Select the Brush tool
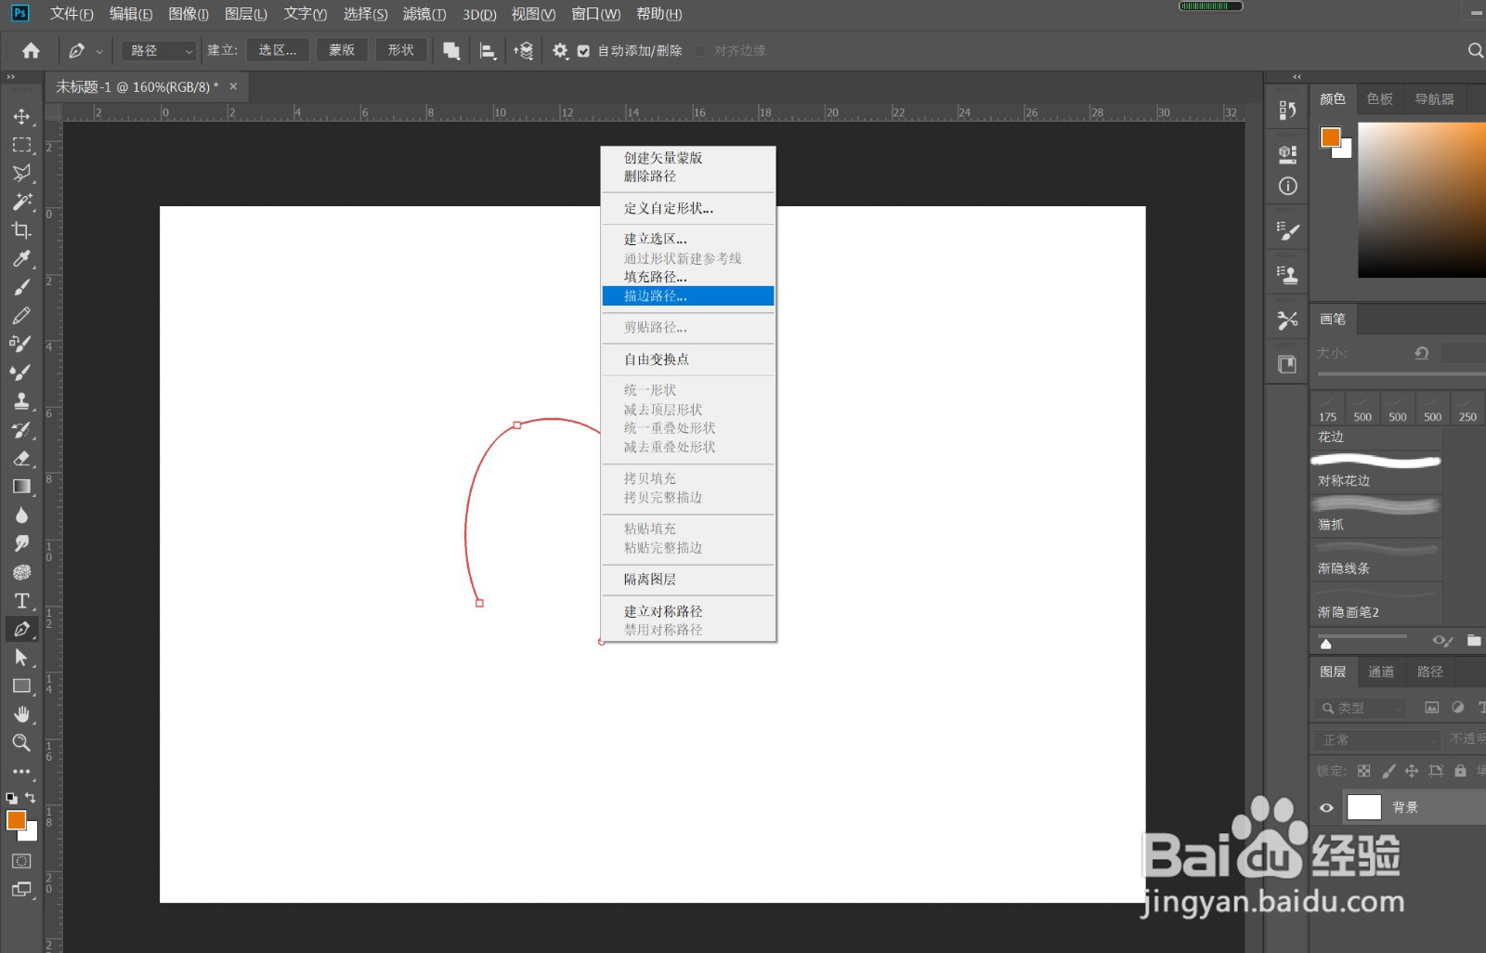This screenshot has height=953, width=1486. (x=21, y=288)
